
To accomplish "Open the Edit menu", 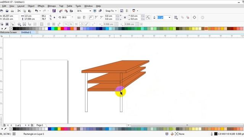I will pos(4,6).
